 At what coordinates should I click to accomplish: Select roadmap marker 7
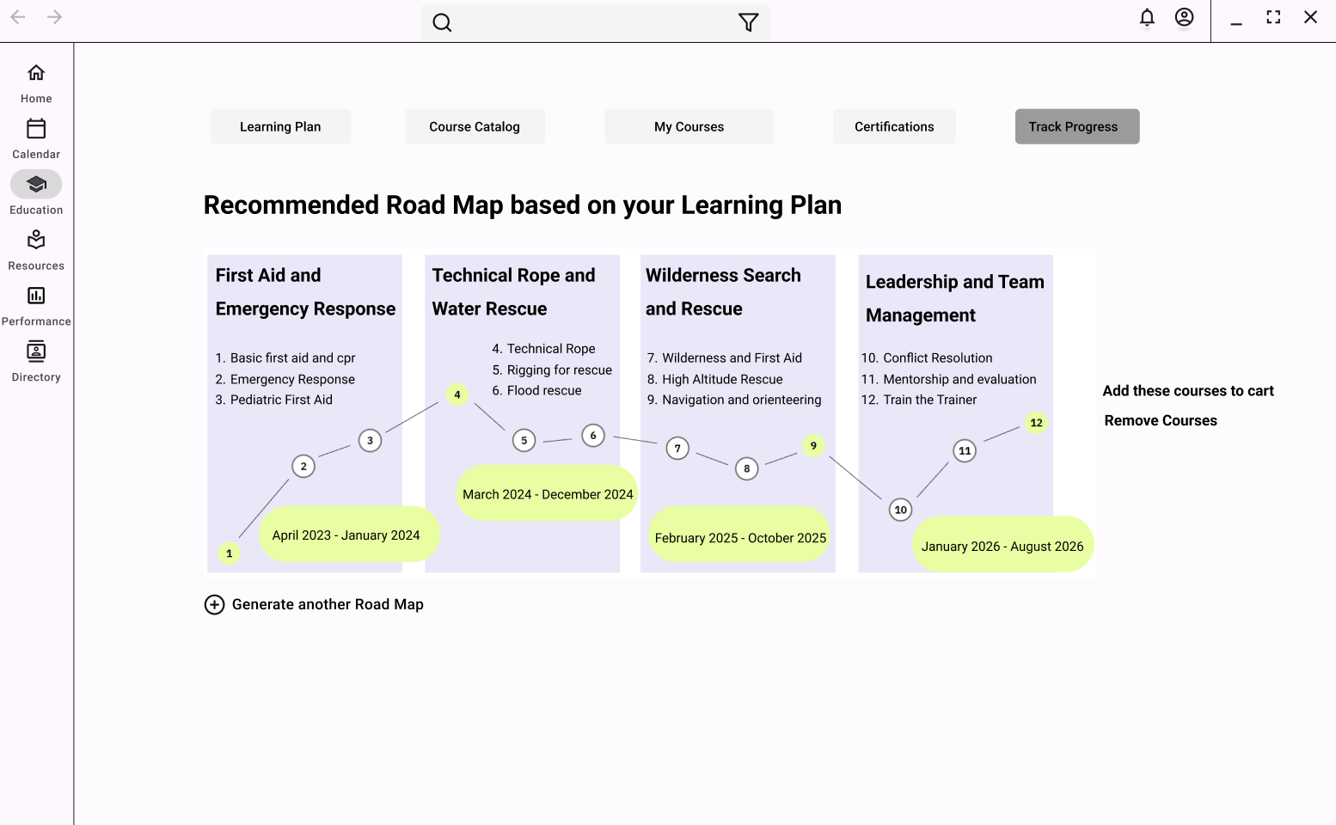pos(677,448)
